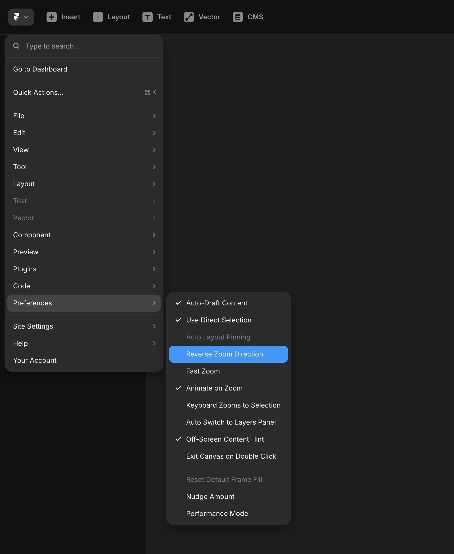
Task: Click the CMS database icon
Action: point(238,17)
